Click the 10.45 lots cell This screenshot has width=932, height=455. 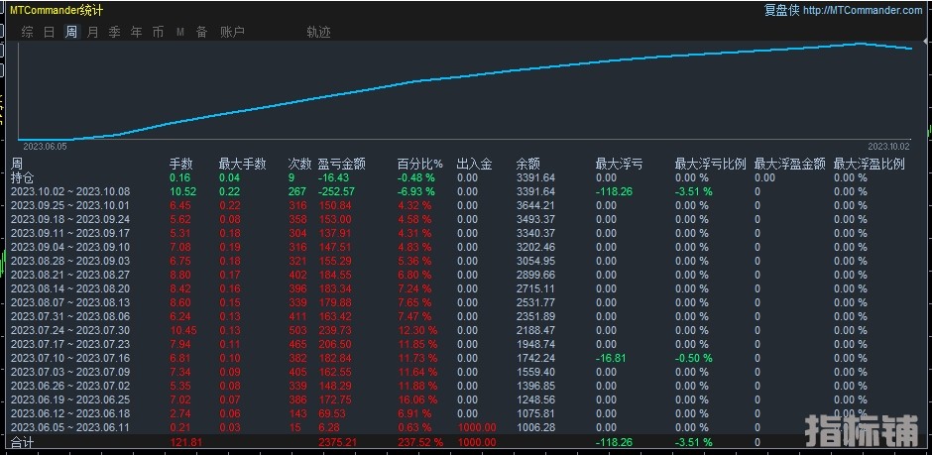pyautogui.click(x=183, y=330)
